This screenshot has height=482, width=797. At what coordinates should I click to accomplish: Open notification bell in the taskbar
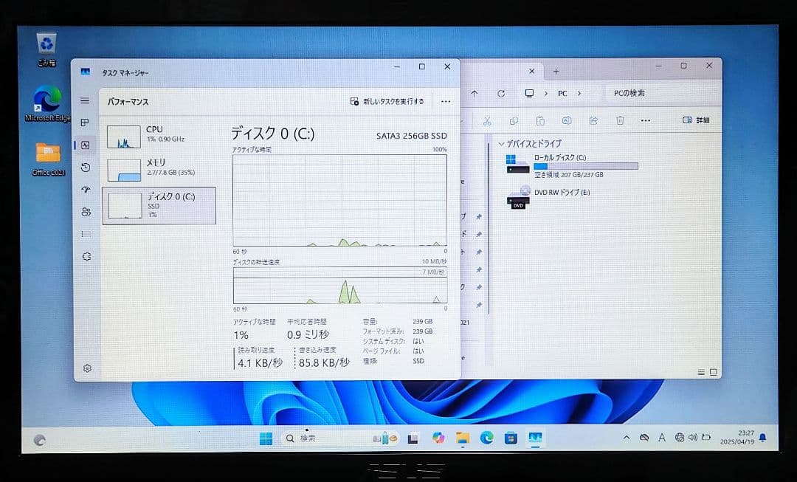click(762, 437)
